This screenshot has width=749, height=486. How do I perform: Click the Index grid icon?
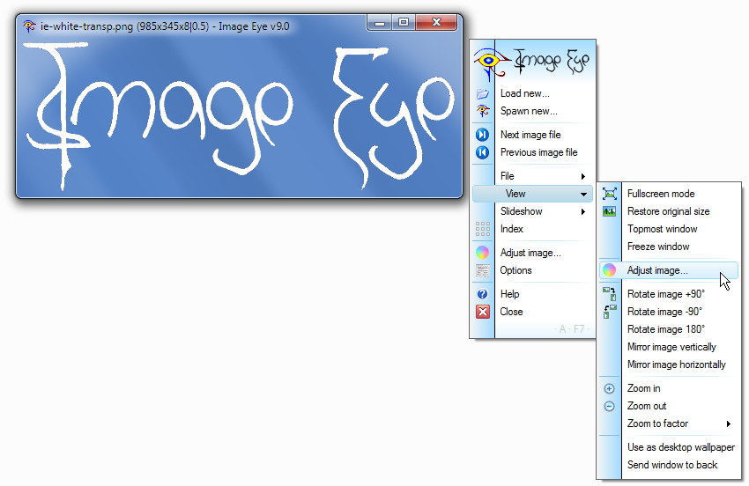[x=483, y=229]
